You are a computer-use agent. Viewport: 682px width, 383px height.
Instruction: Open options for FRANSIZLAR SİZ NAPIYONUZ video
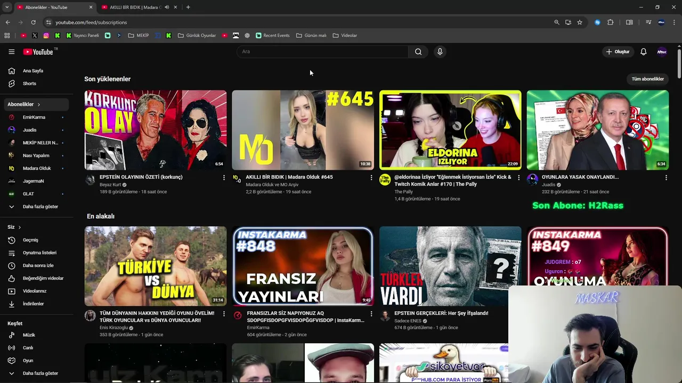point(371,314)
